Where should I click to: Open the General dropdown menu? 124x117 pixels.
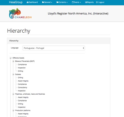[47, 2]
